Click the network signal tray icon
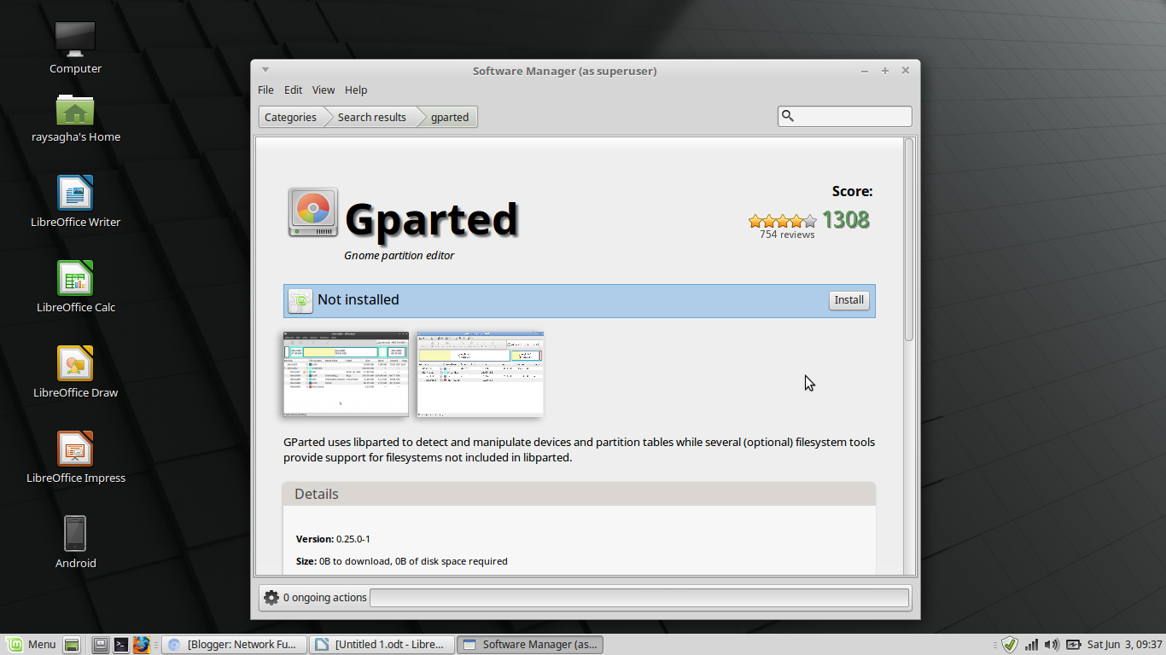Screen dimensions: 1166x655 [x=1031, y=645]
